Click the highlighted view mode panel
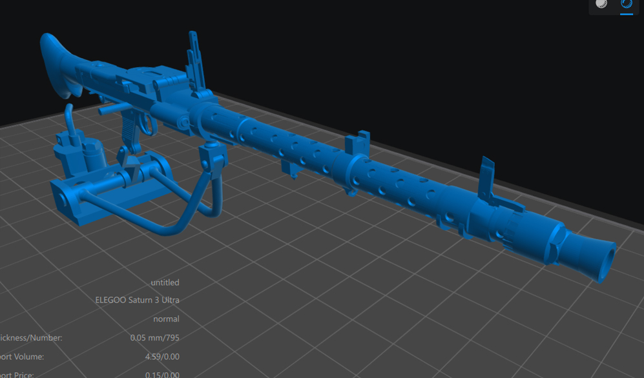Image resolution: width=644 pixels, height=378 pixels. (x=612, y=6)
